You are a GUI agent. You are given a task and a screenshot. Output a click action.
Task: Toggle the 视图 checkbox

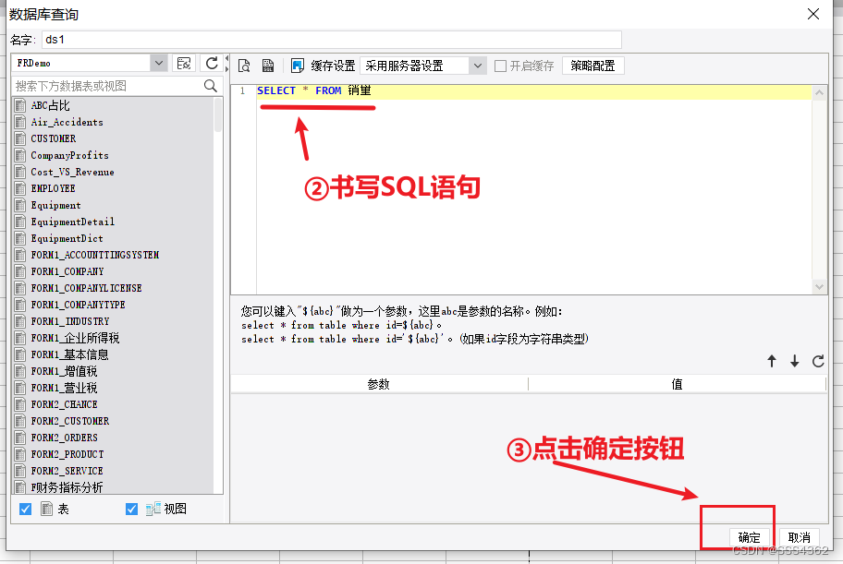pyautogui.click(x=131, y=509)
